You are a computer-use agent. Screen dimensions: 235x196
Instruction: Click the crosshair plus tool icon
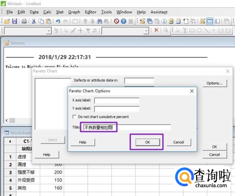[81, 31]
